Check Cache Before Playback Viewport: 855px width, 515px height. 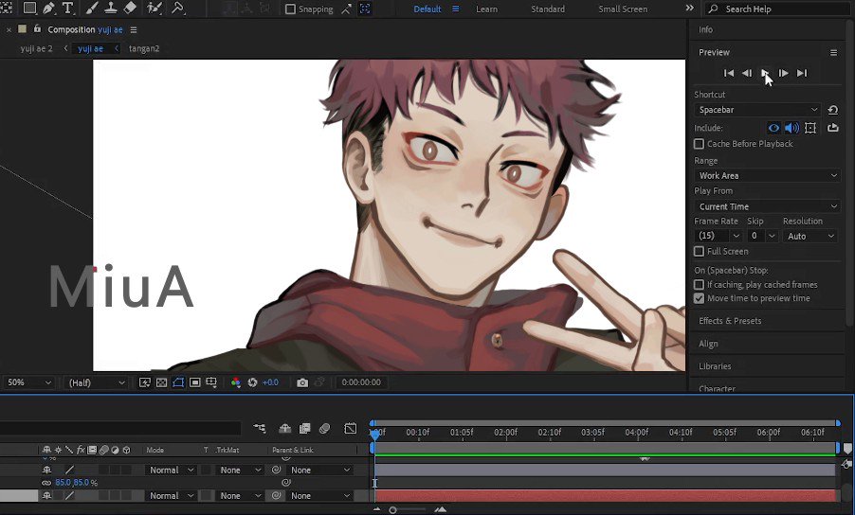point(699,144)
